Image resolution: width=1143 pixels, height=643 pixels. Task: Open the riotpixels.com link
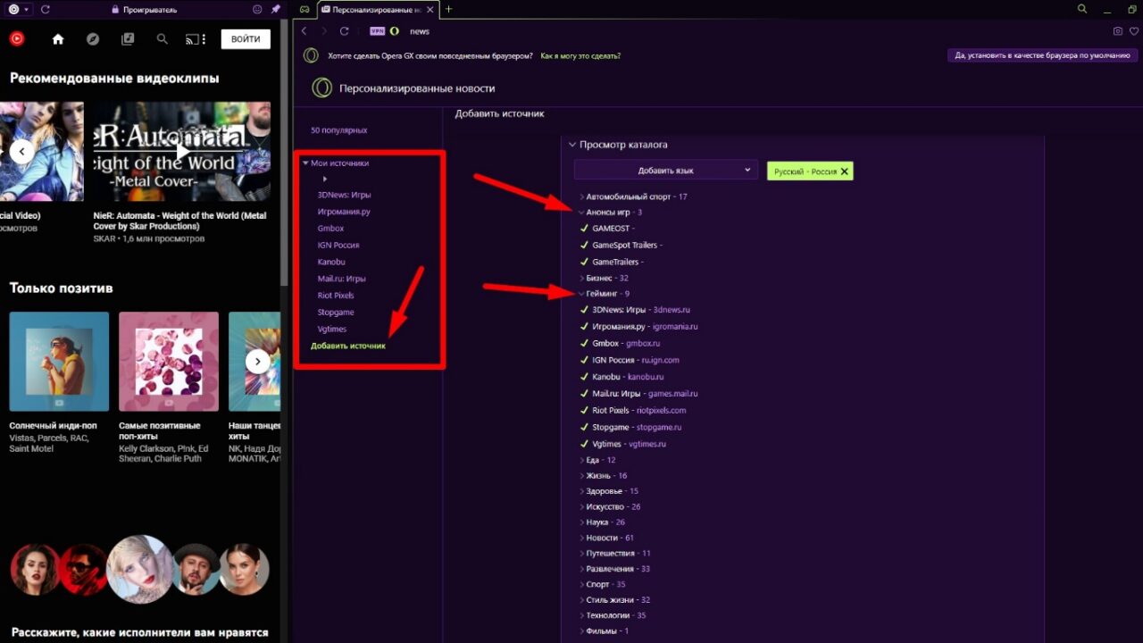click(x=661, y=411)
